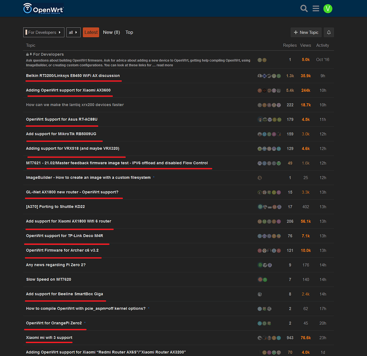This screenshot has height=356, width=367.
Task: Open the 'all' tags dropdown
Action: click(x=73, y=32)
